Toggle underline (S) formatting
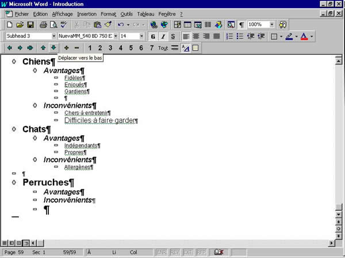The image size is (345, 258). pyautogui.click(x=173, y=36)
